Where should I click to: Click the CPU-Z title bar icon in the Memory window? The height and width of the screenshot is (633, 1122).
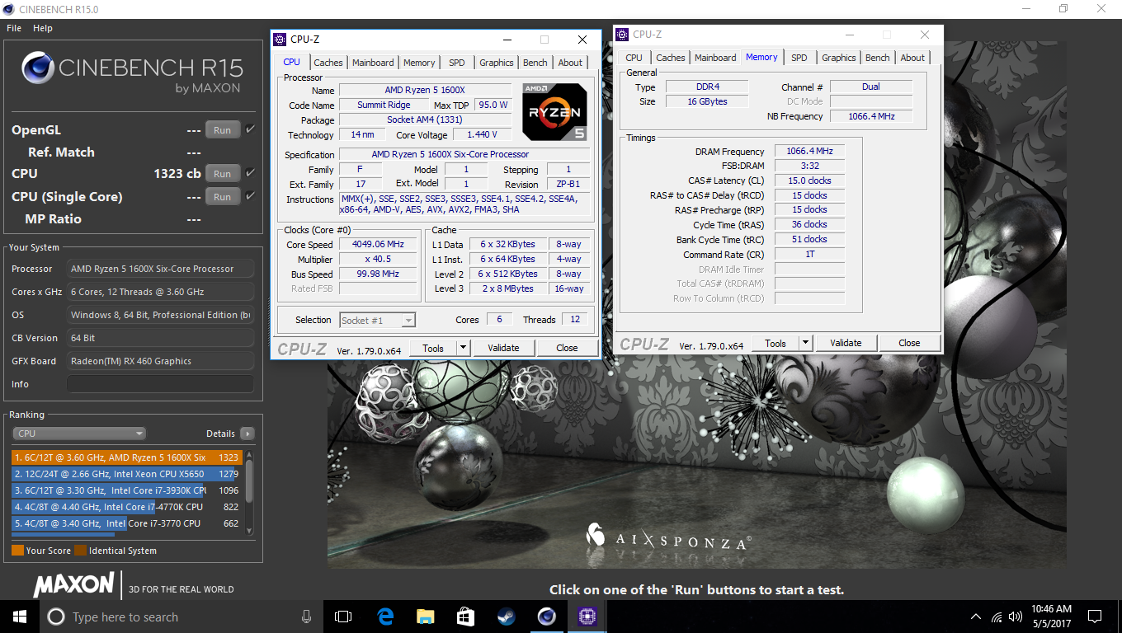click(623, 35)
